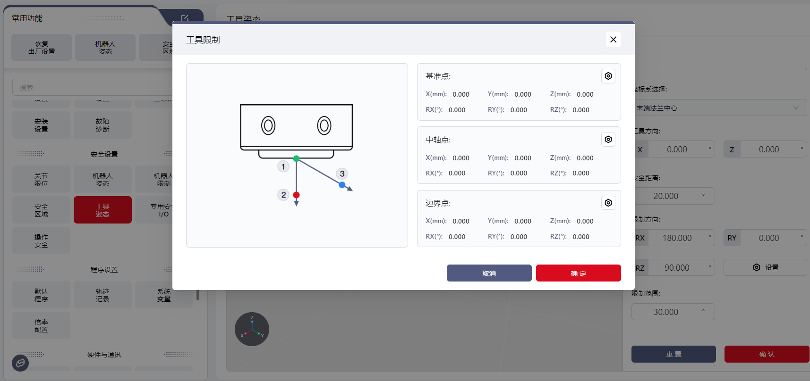810x381 pixels.
Task: Select the green point 1 in diagram
Action: [x=296, y=159]
